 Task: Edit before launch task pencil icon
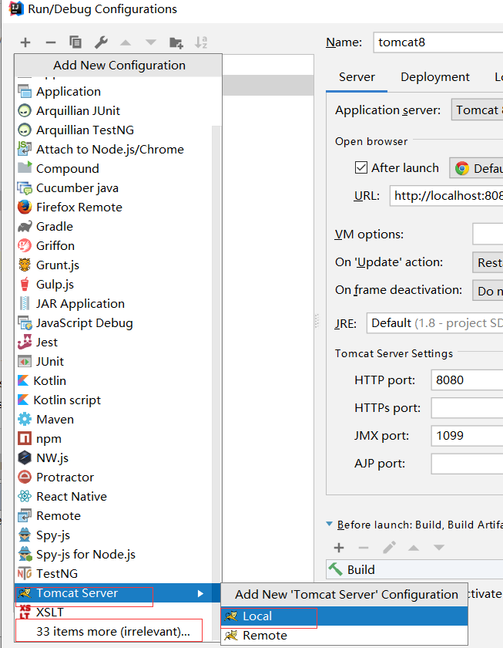coord(389,548)
